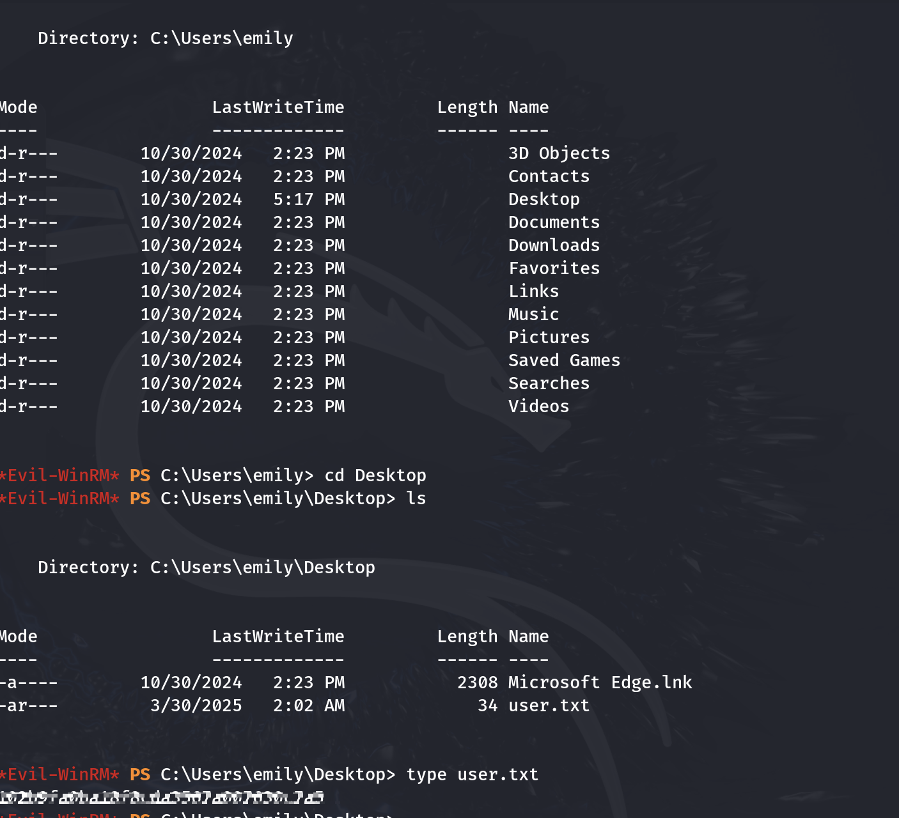Select the Pictures directory entry
The width and height of the screenshot is (899, 818).
pos(549,337)
